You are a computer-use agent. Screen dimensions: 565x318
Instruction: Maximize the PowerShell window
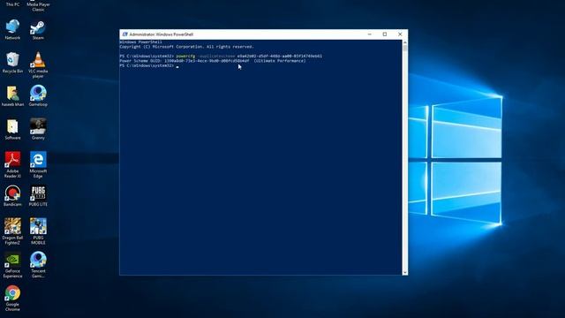385,34
